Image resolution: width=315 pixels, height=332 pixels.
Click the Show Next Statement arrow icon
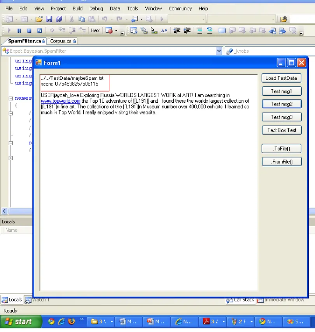coord(52,30)
